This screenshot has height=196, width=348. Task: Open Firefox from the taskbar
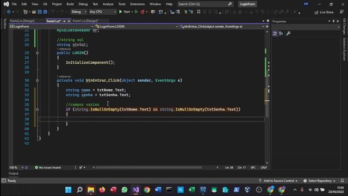[102, 190]
